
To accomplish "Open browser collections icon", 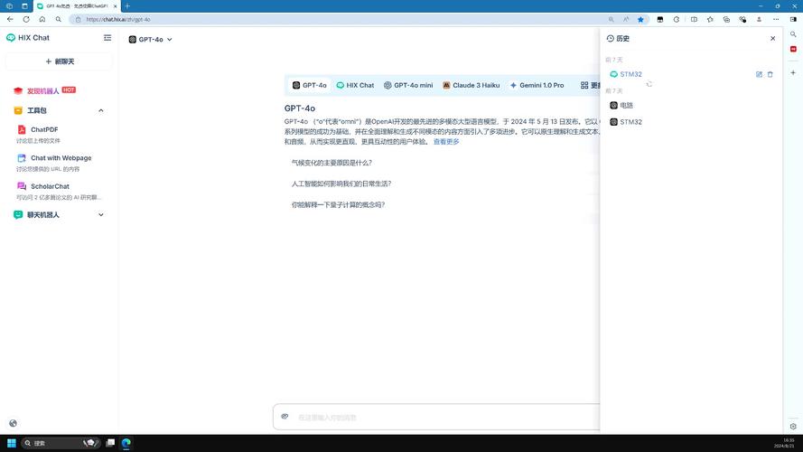I will click(726, 20).
